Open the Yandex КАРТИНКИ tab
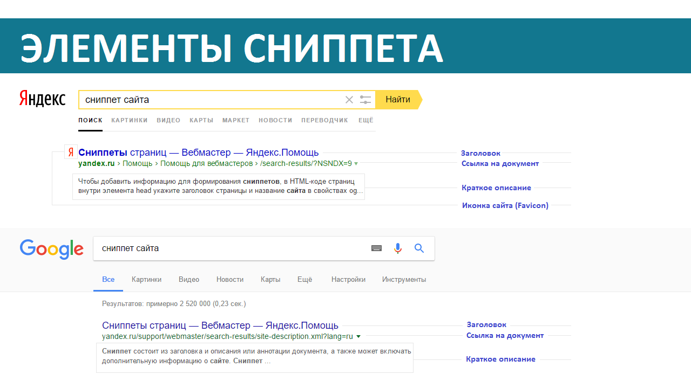The image size is (691, 388). [130, 120]
